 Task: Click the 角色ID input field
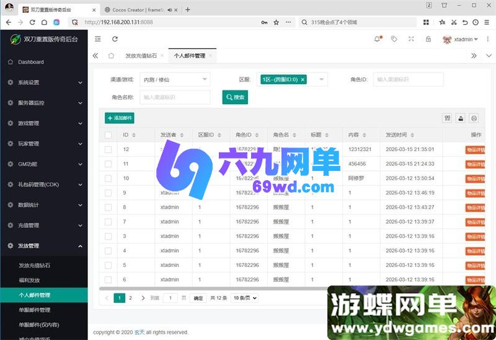coord(409,80)
